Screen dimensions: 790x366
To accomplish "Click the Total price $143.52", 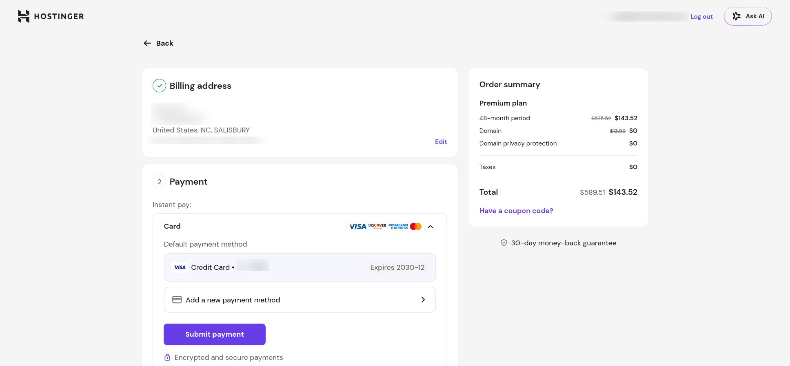I will pyautogui.click(x=623, y=192).
